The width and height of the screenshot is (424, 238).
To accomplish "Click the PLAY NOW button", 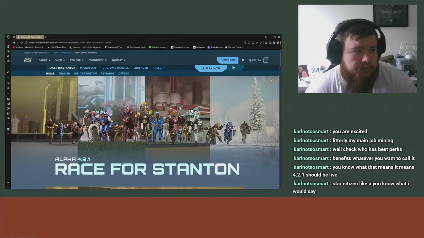I will point(211,68).
